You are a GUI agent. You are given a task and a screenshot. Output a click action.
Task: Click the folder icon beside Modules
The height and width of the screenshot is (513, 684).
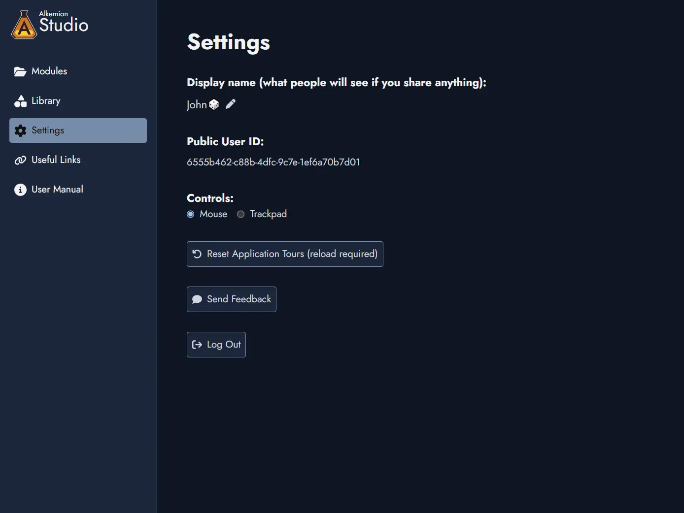20,71
